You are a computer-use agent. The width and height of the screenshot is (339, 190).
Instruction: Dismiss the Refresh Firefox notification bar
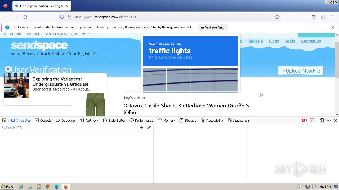(x=333, y=27)
